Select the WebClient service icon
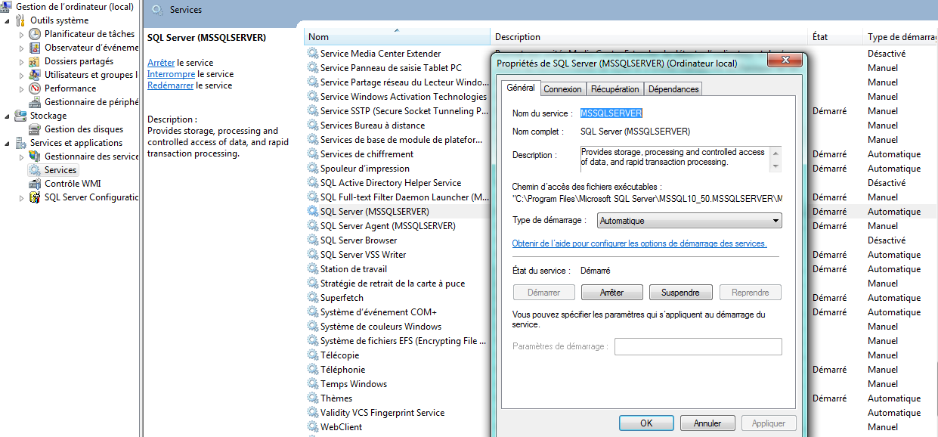 (x=311, y=426)
